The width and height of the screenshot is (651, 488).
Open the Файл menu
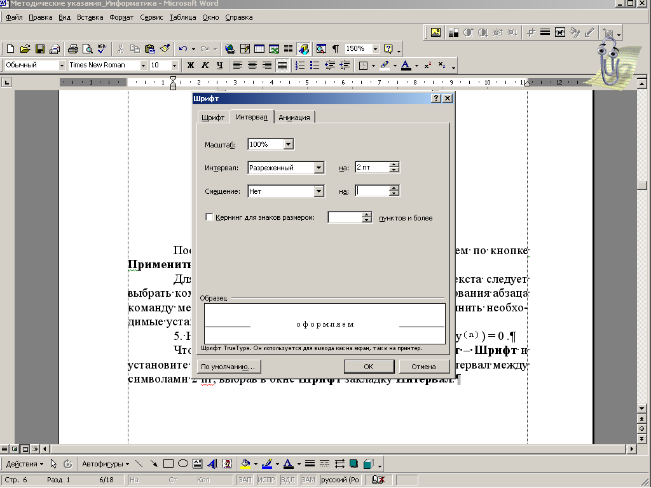click(14, 17)
